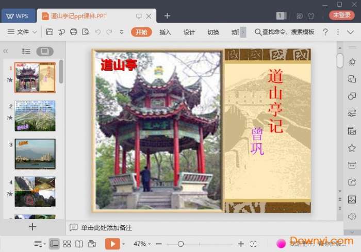This screenshot has height=252, width=361.
Task: Start slideshow with the orange play button
Action: [x=112, y=244]
